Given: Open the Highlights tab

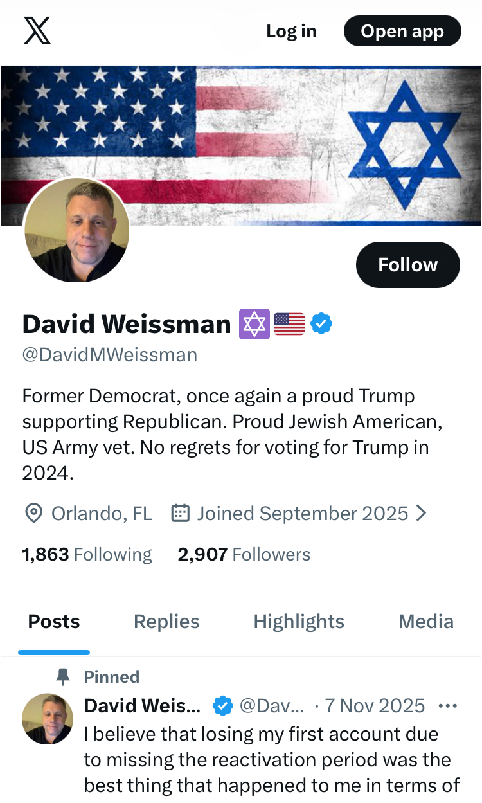Looking at the screenshot, I should click(x=299, y=622).
